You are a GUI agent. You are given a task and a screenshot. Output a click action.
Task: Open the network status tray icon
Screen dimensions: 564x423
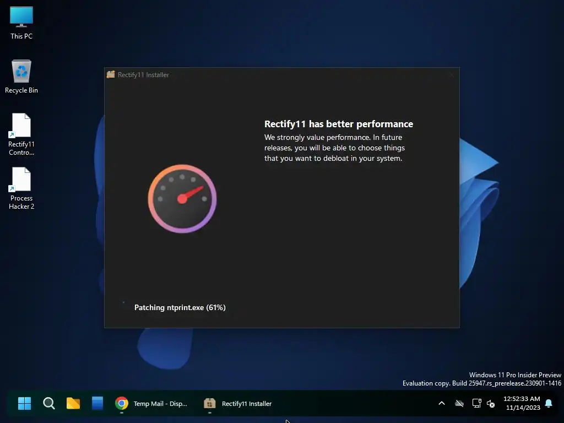476,403
